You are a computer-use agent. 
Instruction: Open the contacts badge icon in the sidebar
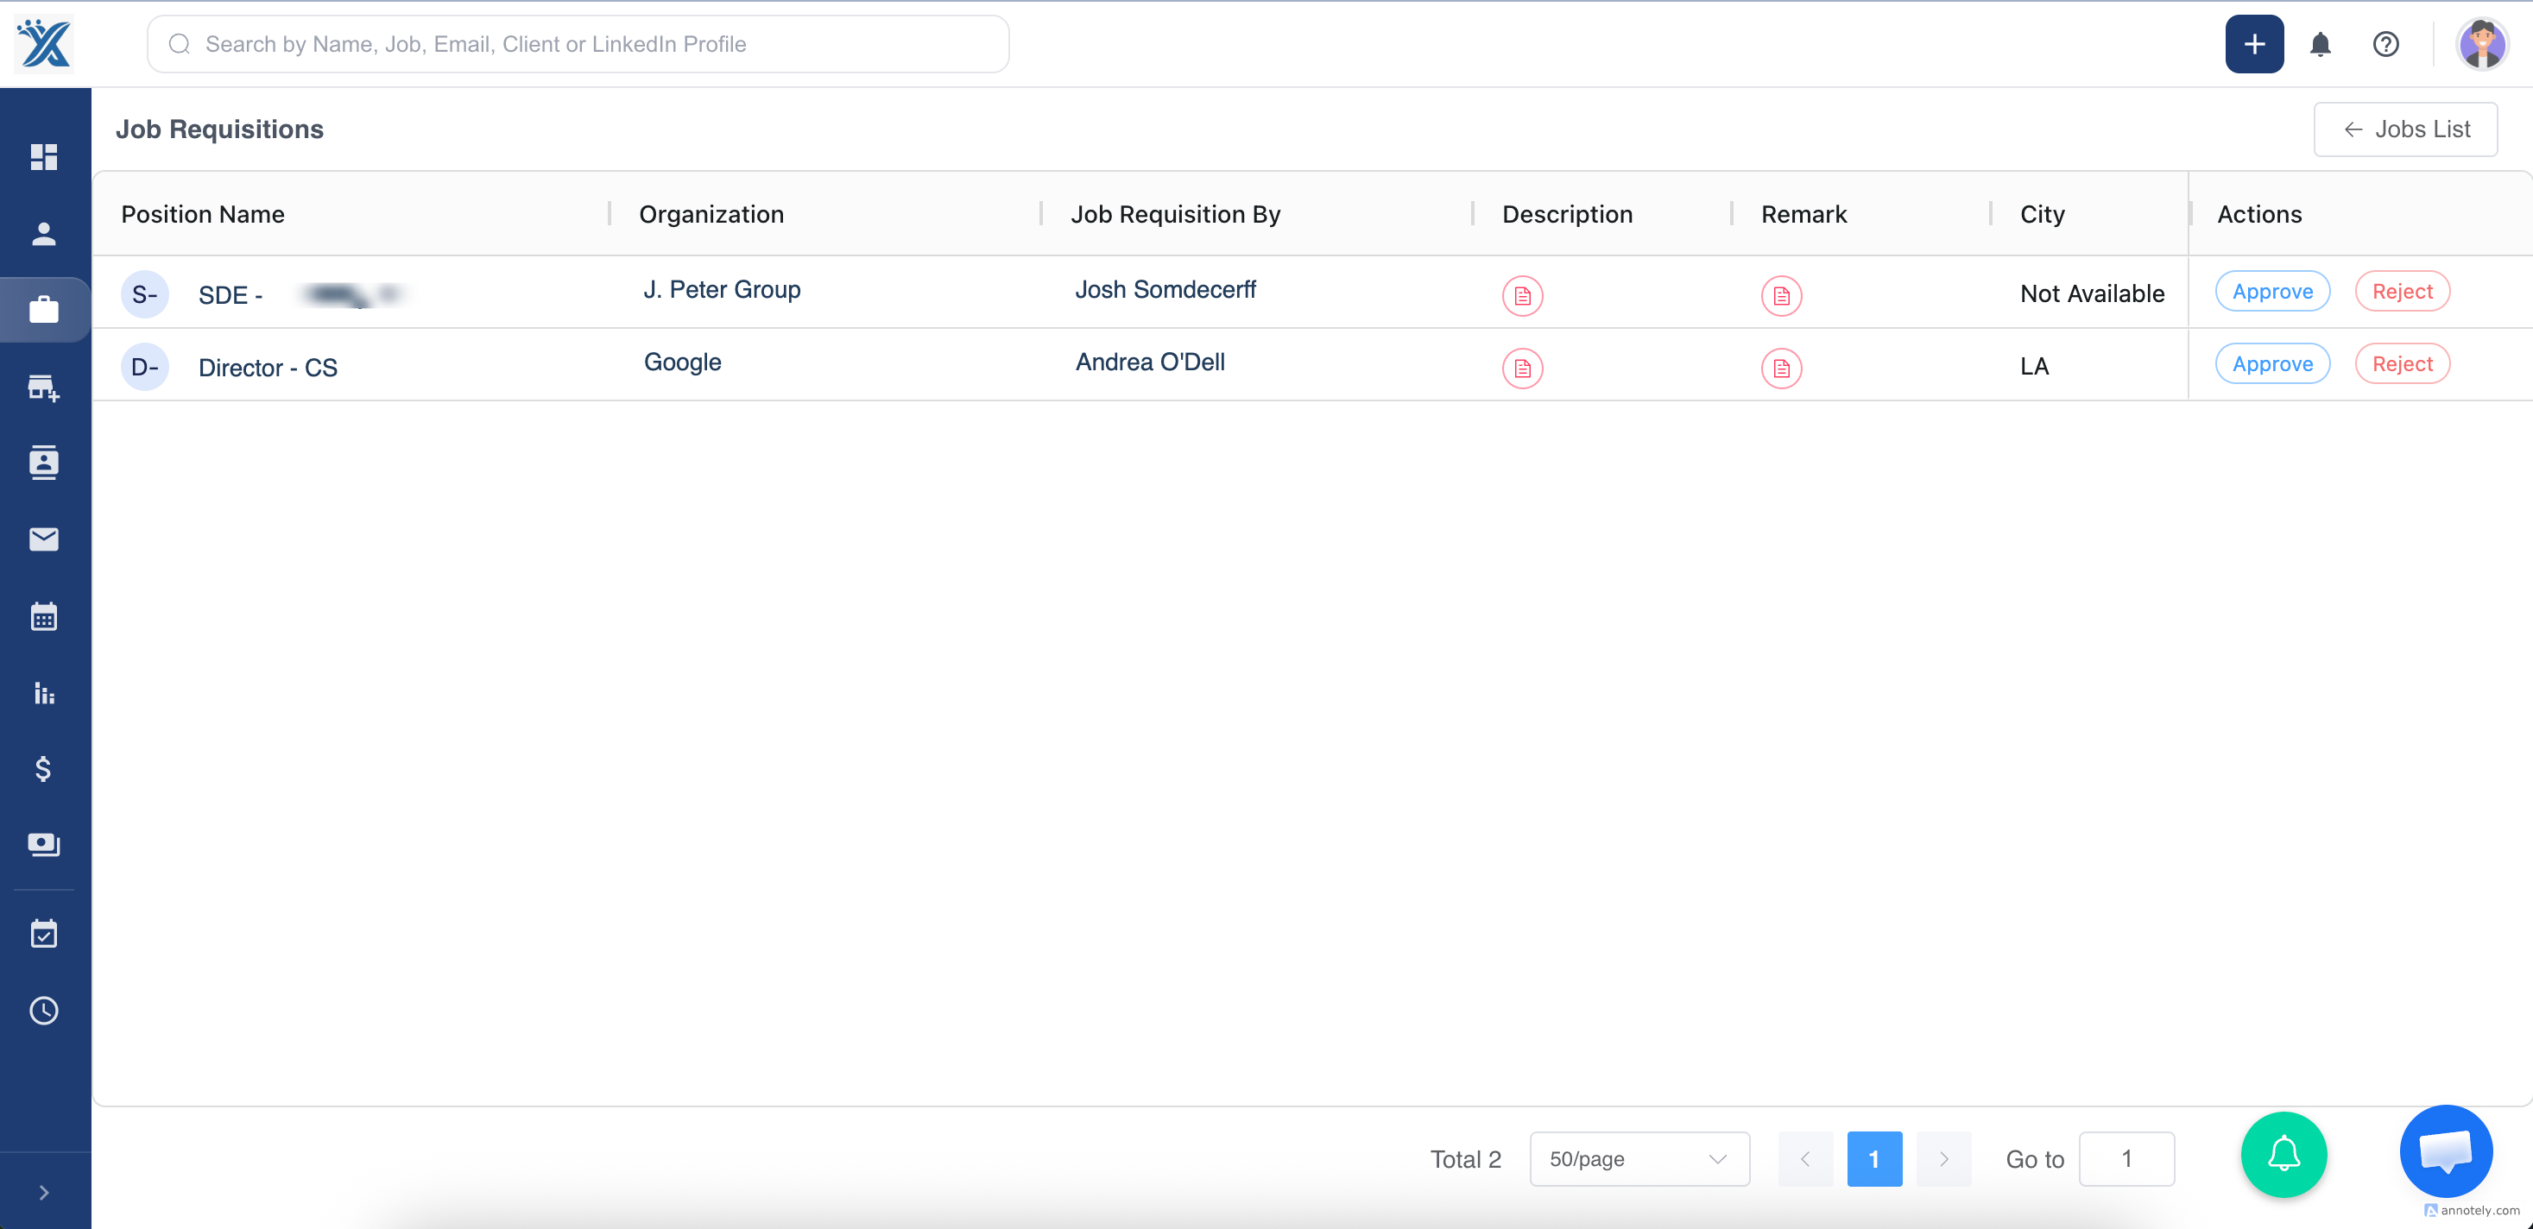pyautogui.click(x=44, y=462)
